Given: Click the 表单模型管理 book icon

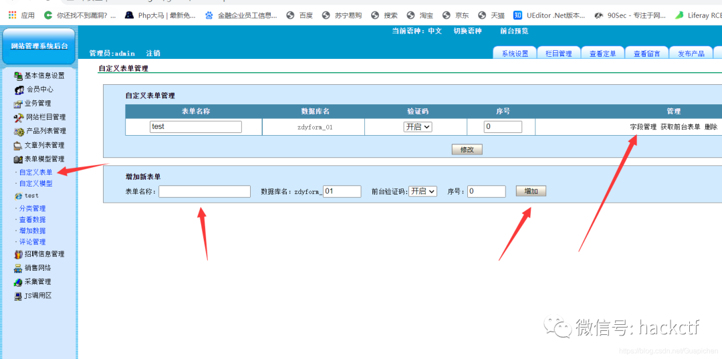Looking at the screenshot, I should click(x=19, y=160).
